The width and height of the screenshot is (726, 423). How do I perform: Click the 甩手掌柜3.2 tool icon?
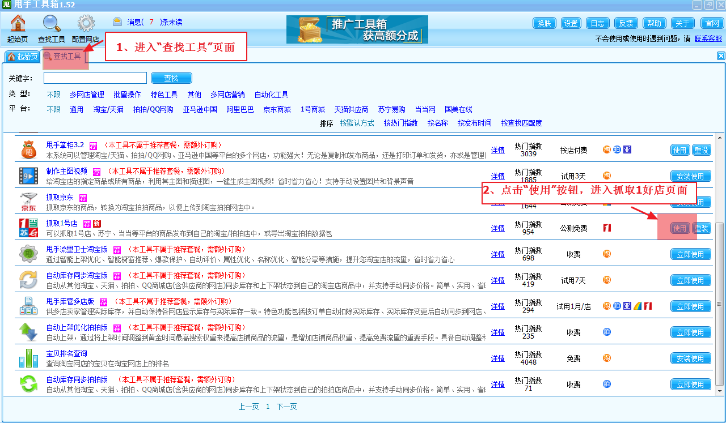(x=28, y=150)
